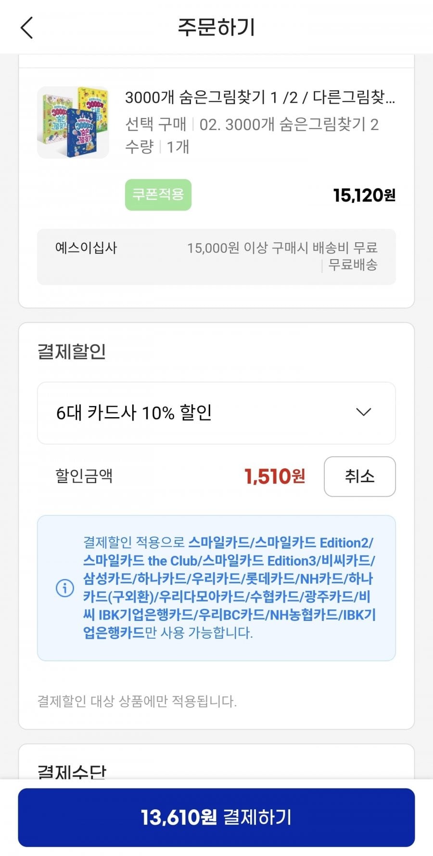
Task: Tap the red 1,510원 discount amount
Action: click(x=274, y=476)
